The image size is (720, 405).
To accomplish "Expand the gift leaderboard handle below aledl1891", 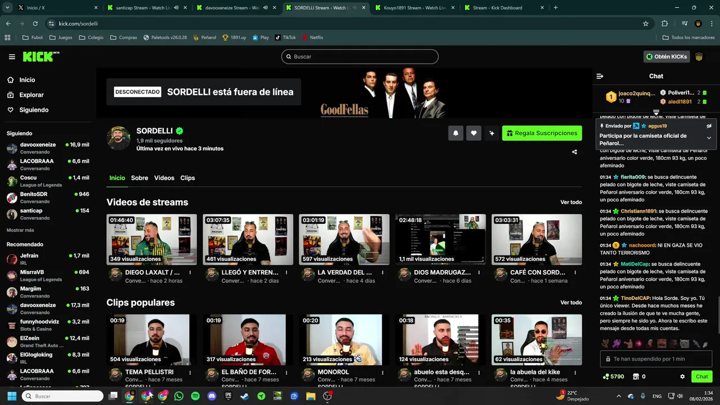I will tap(656, 113).
